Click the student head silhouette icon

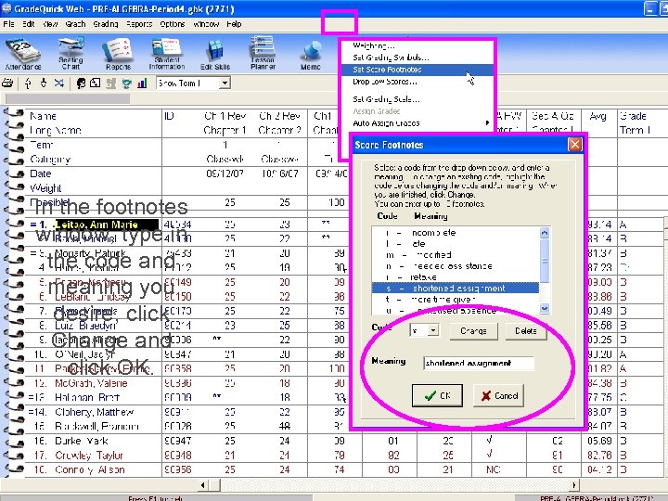81,83
